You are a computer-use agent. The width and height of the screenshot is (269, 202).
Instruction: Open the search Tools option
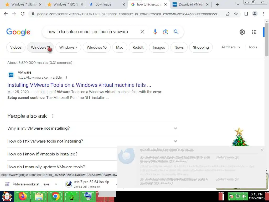coord(253,47)
